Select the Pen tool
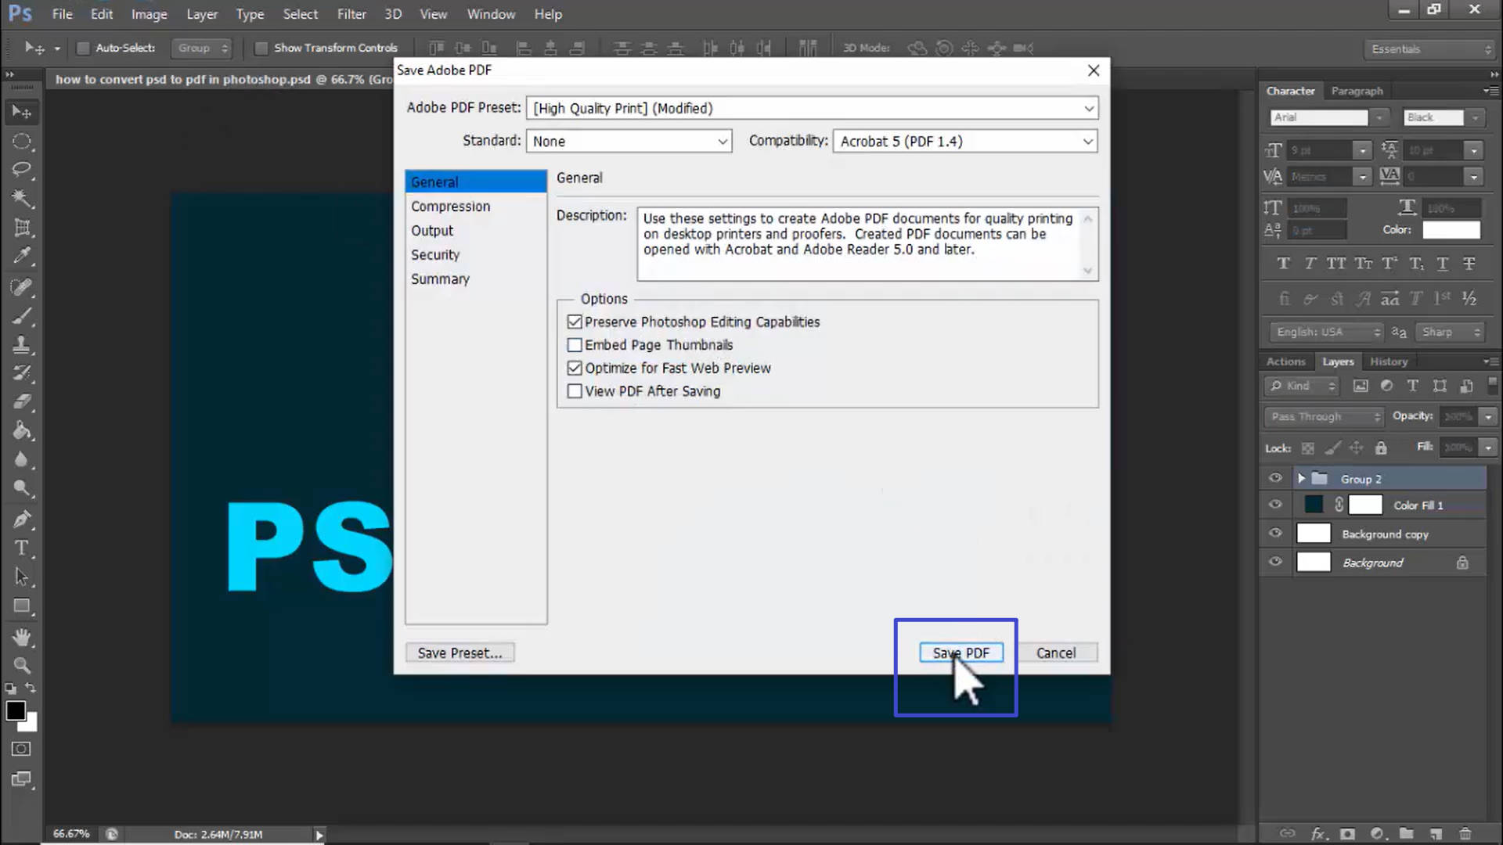Image resolution: width=1503 pixels, height=845 pixels. tap(22, 519)
